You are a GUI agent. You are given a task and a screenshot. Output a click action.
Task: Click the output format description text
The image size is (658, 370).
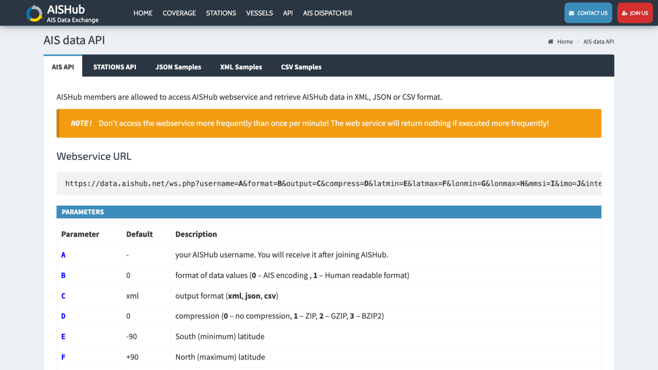(226, 296)
